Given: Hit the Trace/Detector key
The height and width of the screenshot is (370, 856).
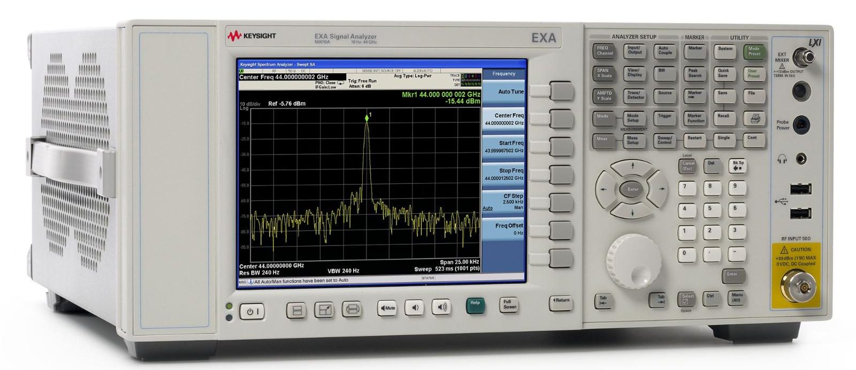Looking at the screenshot, I should [634, 95].
